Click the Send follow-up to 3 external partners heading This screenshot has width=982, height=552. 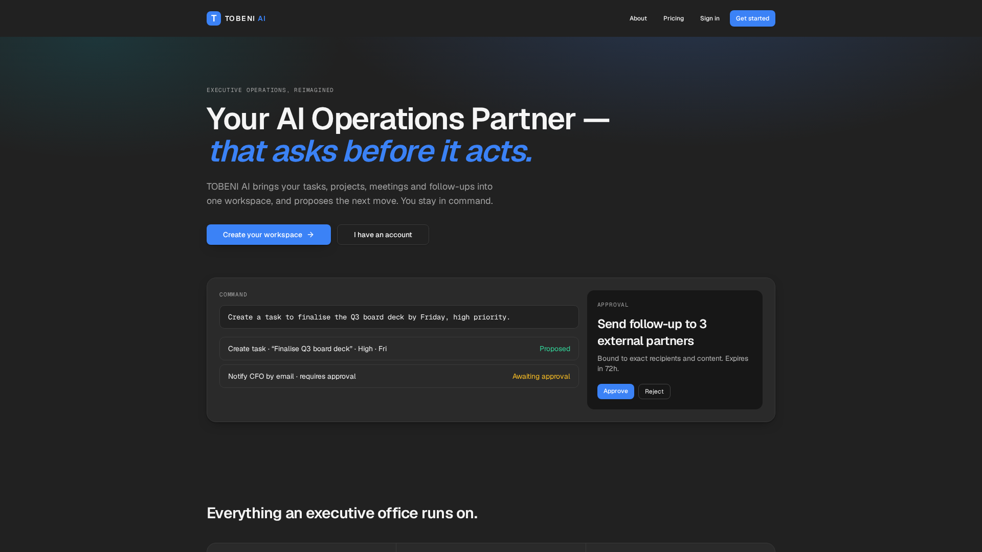tap(652, 332)
